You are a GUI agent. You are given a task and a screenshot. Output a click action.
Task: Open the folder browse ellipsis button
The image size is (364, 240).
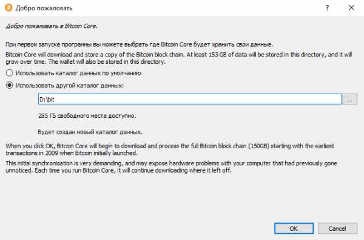(349, 99)
